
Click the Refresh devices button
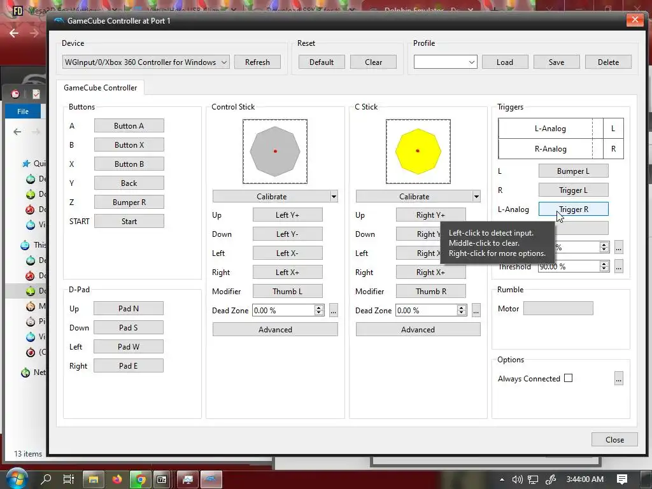(x=257, y=62)
